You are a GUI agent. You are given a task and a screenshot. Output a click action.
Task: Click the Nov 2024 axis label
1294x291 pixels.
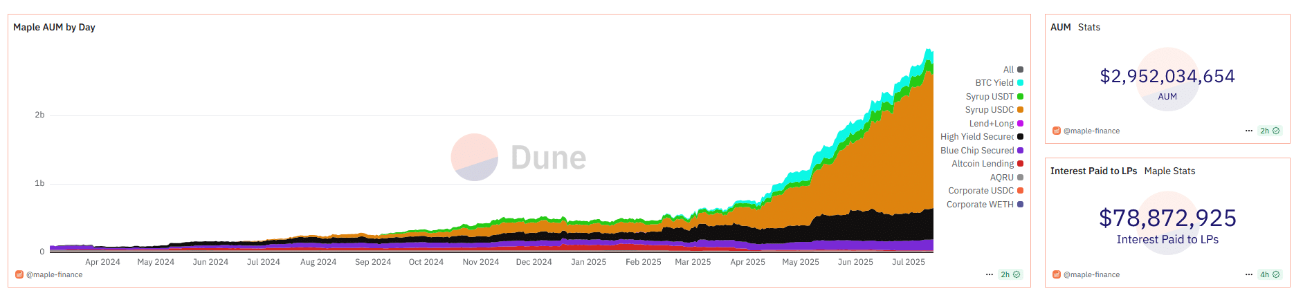click(x=481, y=262)
